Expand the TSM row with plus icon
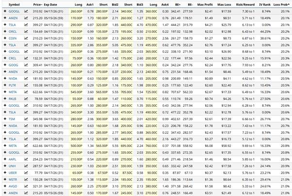Image resolution: width=292 pixels, height=196 pixels. point(5,119)
